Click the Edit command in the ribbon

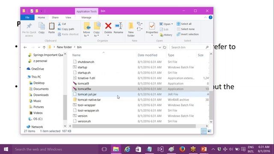pyautogui.click(x=164, y=30)
